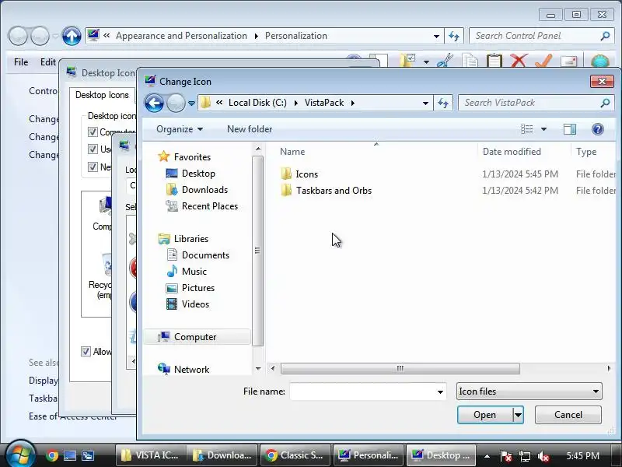Open File menu in Personalization window
Screen dimensions: 622x467
click(21, 62)
